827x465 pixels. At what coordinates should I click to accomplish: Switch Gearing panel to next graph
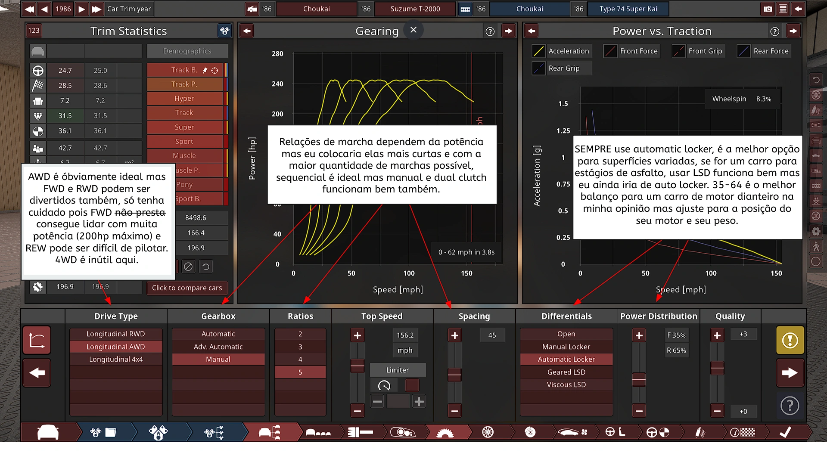(x=508, y=31)
